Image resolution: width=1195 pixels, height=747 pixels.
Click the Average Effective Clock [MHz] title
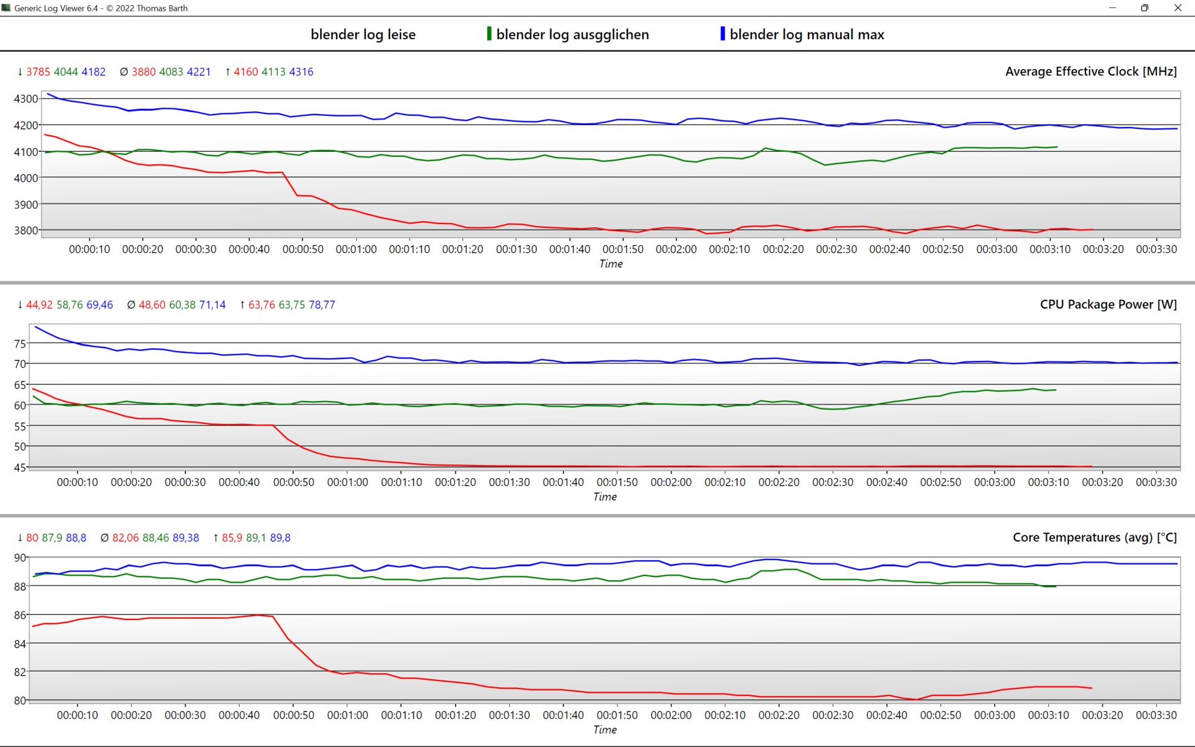1090,72
